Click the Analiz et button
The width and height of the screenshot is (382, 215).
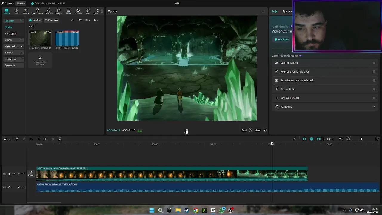coord(281,39)
